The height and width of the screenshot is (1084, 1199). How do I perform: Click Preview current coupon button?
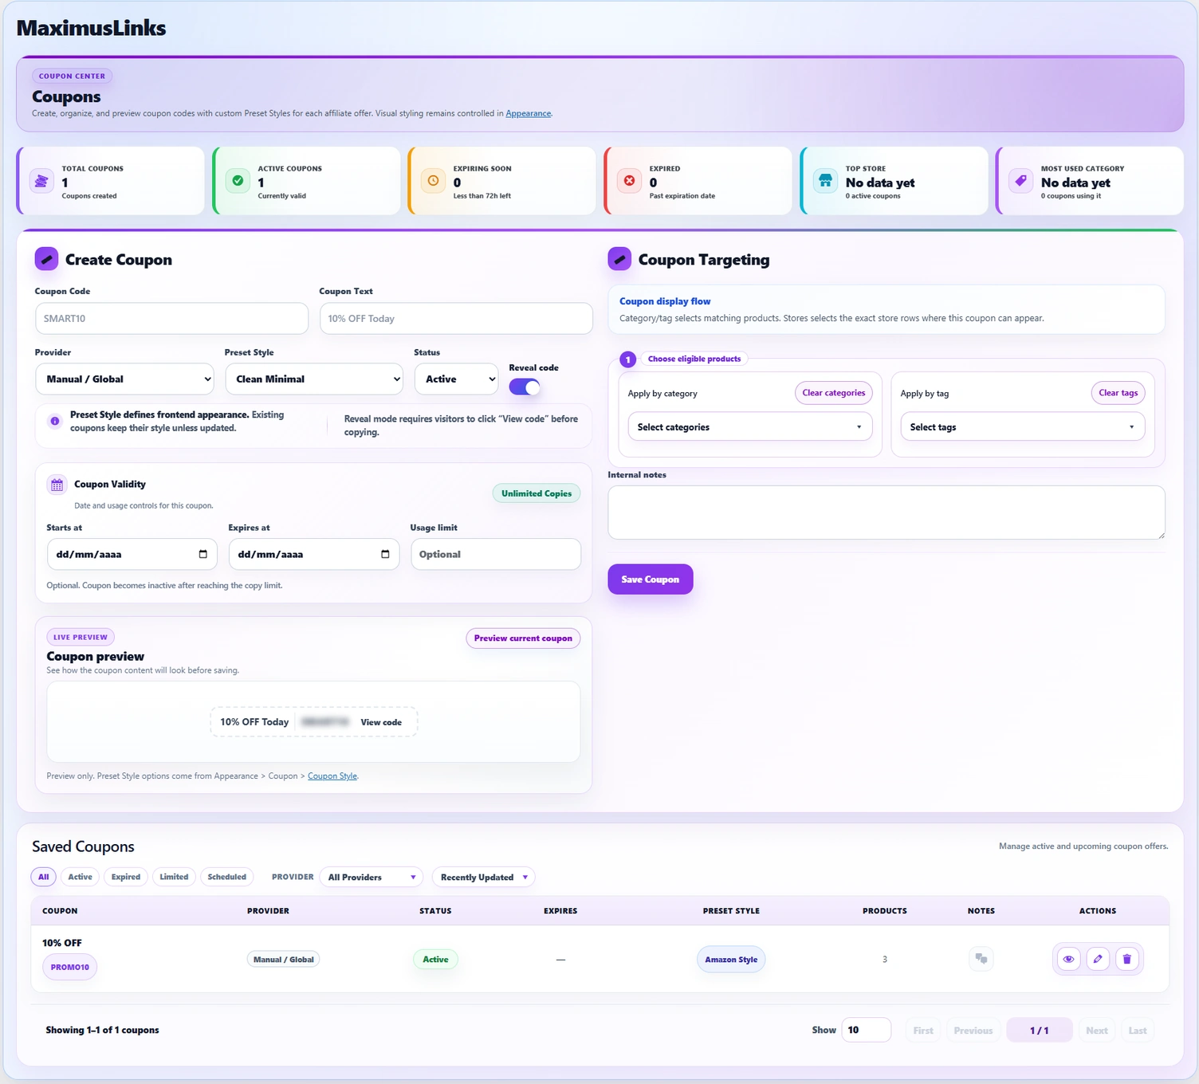[523, 638]
